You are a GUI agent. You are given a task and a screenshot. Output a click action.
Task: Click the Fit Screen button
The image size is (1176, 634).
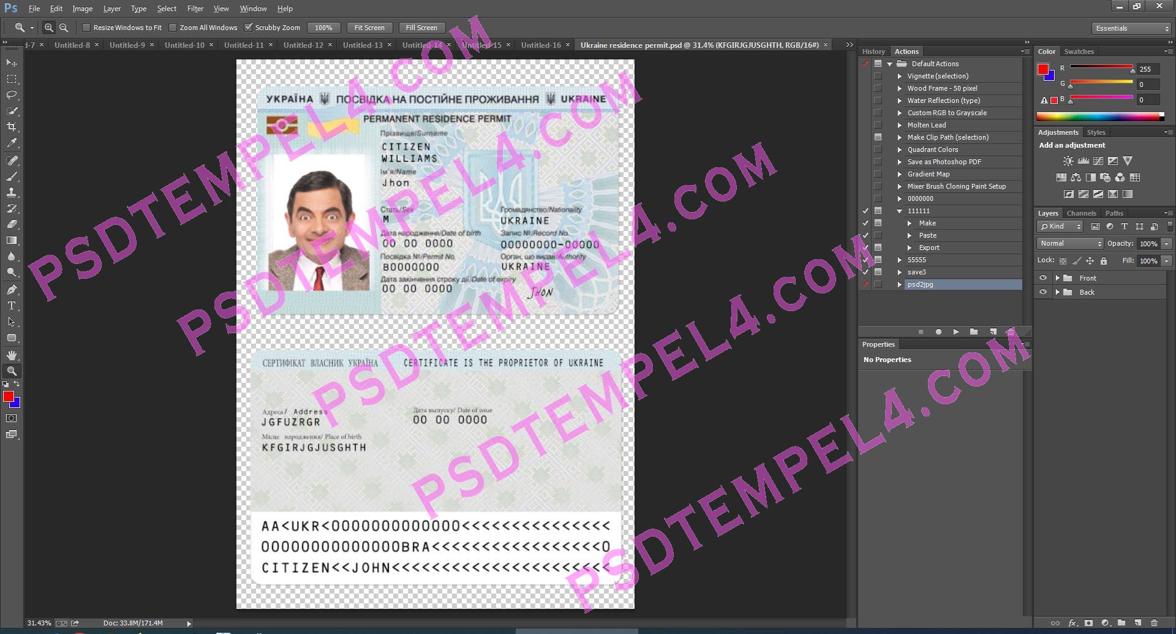coord(369,28)
